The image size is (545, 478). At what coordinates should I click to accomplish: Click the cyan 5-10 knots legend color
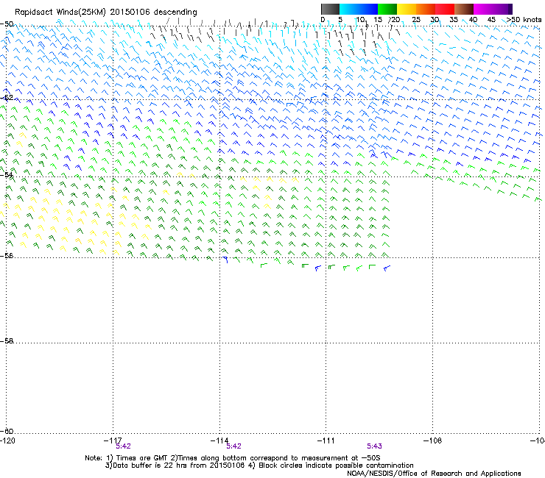[349, 9]
